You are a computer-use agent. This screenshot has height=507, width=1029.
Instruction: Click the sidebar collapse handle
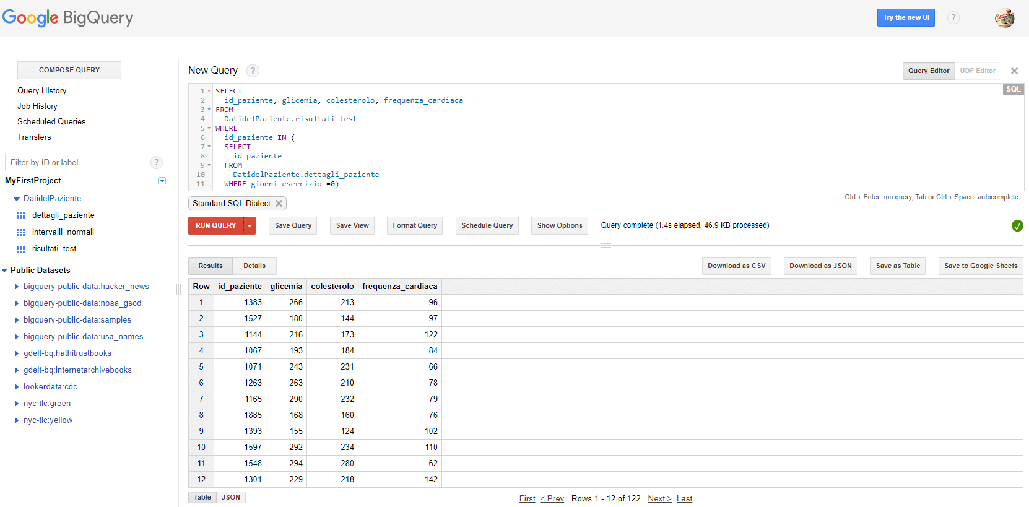tap(178, 289)
